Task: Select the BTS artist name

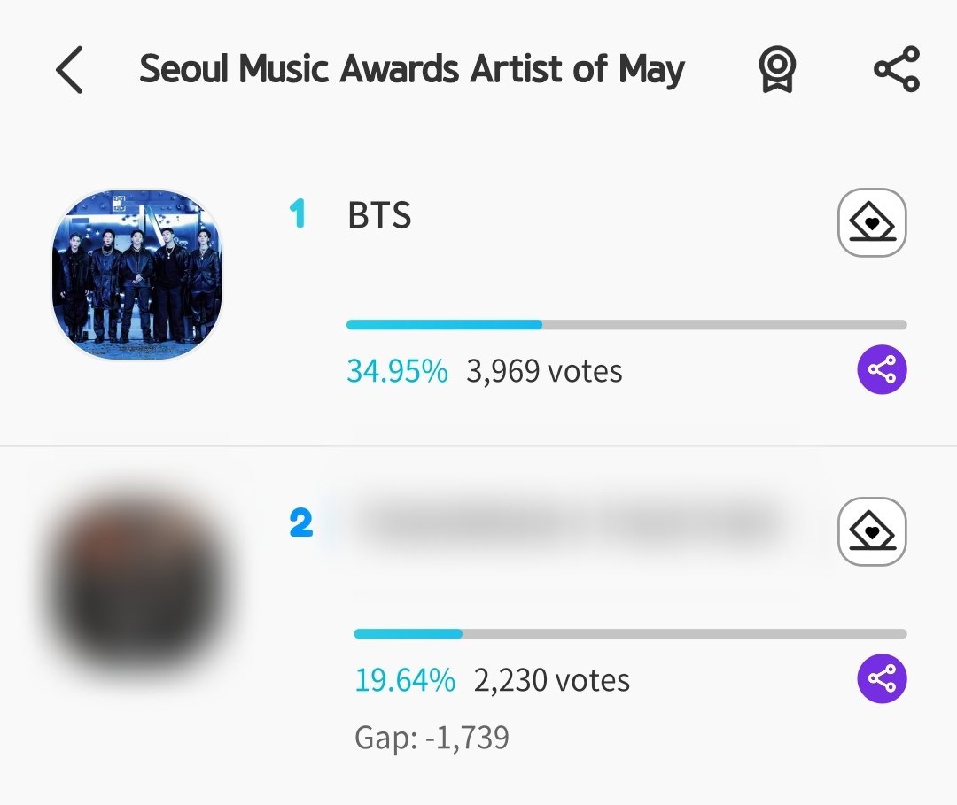Action: pos(379,215)
